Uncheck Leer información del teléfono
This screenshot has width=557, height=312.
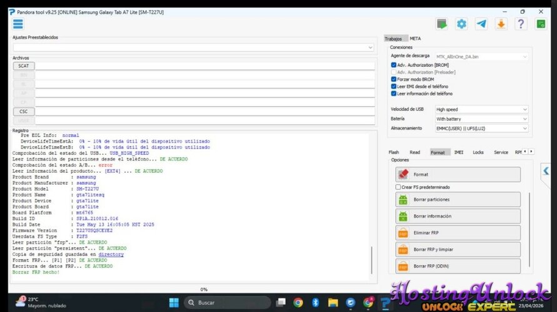click(394, 94)
